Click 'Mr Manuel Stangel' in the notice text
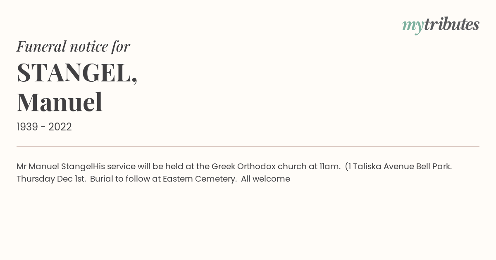The width and height of the screenshot is (496, 260). 55,166
